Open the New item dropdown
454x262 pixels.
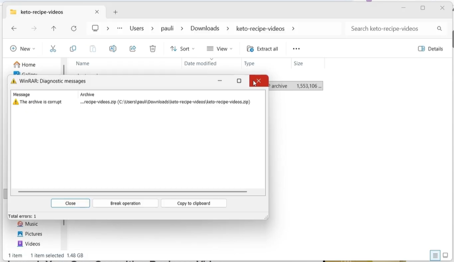click(22, 49)
